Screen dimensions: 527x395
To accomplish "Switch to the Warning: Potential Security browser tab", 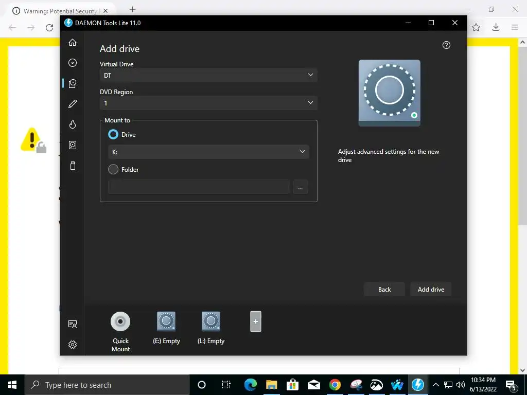I will [x=60, y=11].
